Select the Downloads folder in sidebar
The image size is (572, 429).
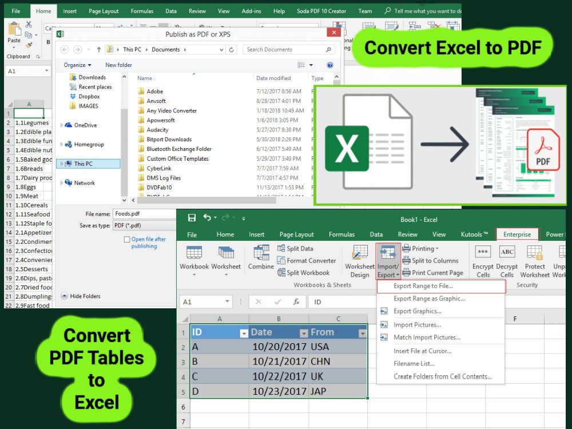(x=88, y=77)
